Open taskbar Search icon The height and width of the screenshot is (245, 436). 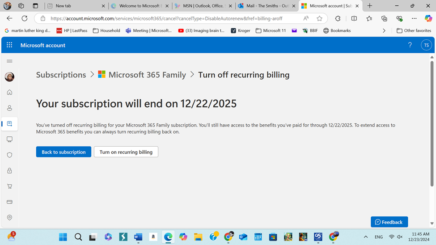point(78,237)
